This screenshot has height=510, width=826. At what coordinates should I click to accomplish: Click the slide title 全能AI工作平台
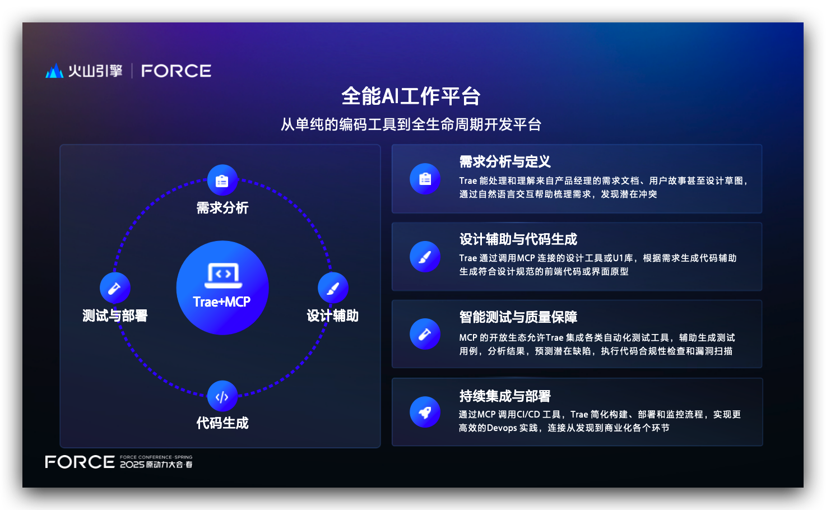point(411,96)
